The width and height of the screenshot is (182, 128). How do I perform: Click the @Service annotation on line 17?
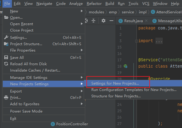point(148,60)
